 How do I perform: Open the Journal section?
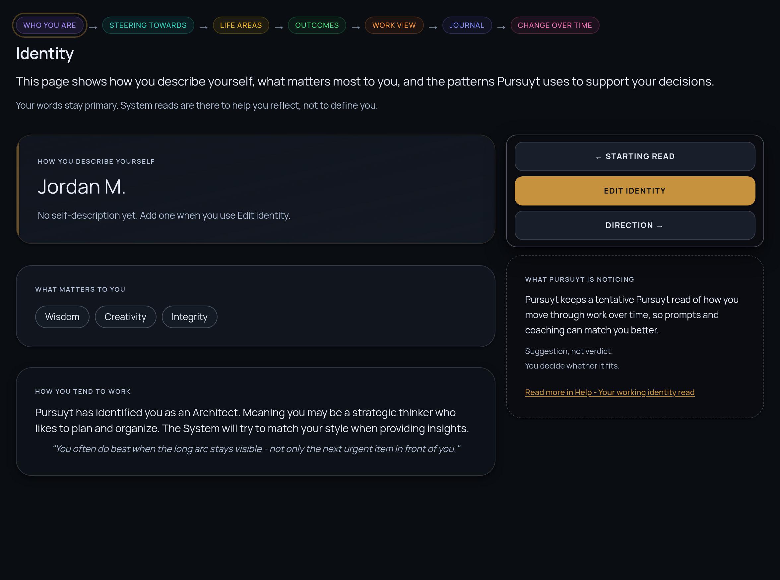[x=467, y=25]
